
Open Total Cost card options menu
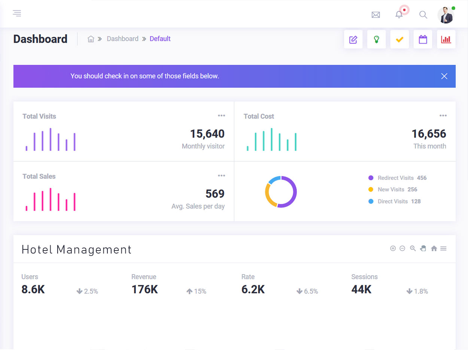(443, 116)
